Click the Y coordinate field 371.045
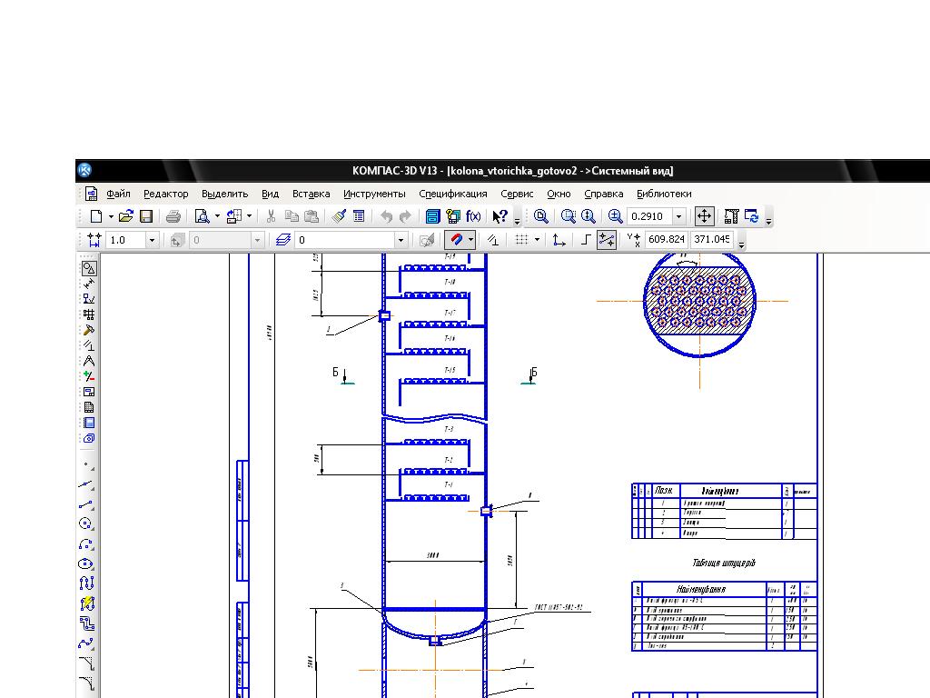This screenshot has height=698, width=930. [712, 239]
